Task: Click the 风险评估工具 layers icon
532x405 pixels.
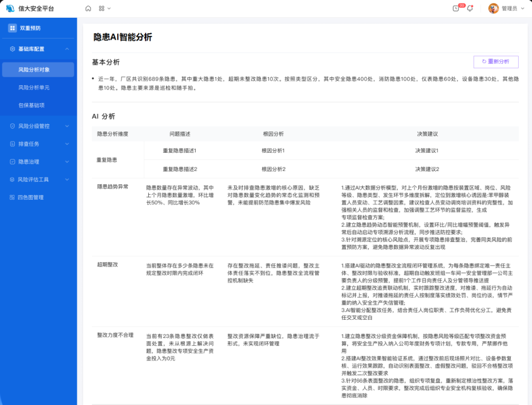Action: 12,179
